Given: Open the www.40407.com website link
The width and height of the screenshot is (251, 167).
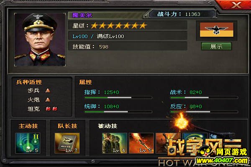Looking at the screenshot, I should pyautogui.click(x=222, y=161).
